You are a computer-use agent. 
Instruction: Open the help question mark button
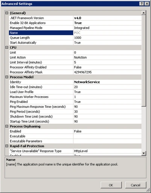coord(142,4)
